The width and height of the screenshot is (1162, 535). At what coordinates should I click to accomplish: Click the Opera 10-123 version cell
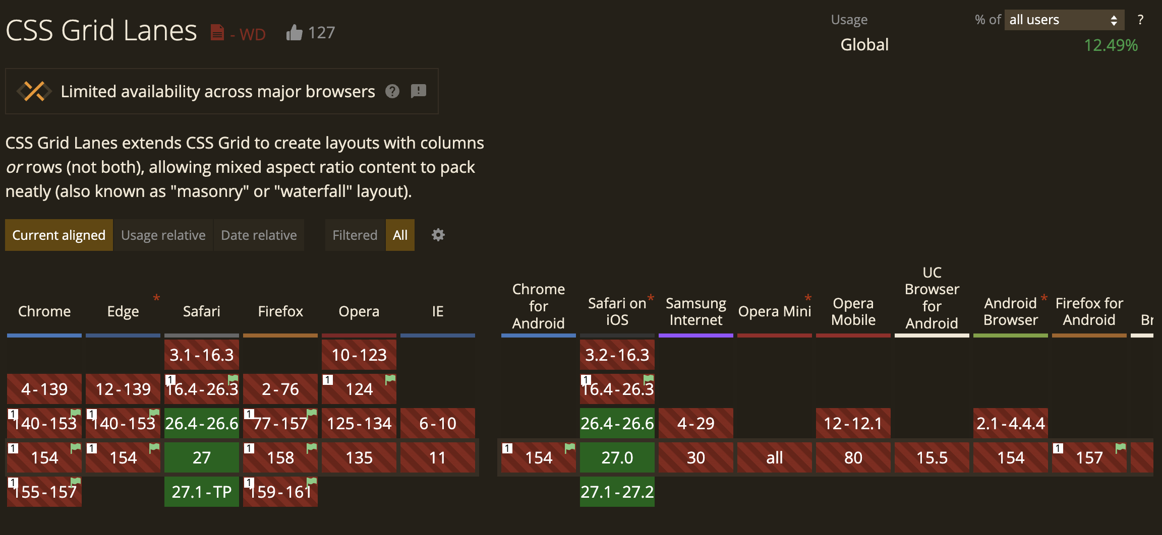pos(359,355)
